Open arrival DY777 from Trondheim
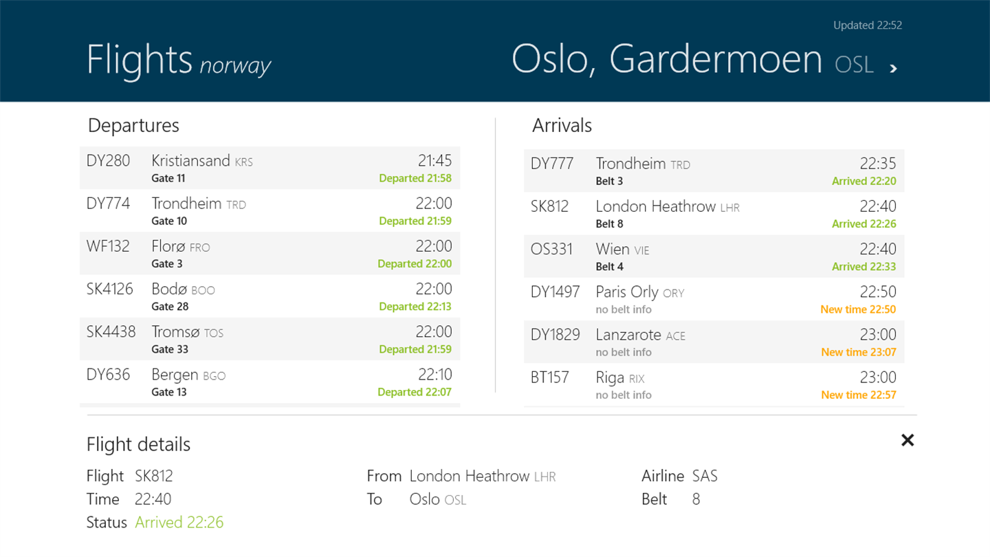The image size is (990, 557). [714, 171]
